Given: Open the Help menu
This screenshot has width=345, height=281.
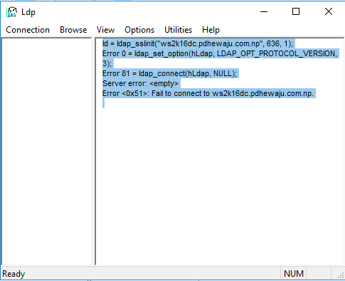Looking at the screenshot, I should coord(211,30).
